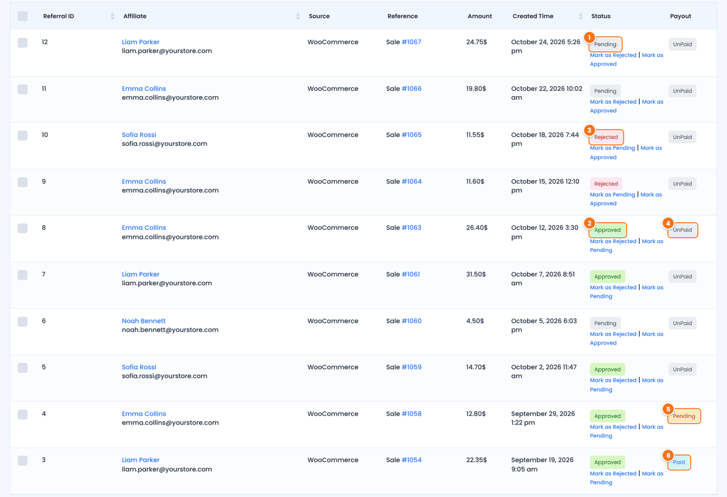Click the 31.50$ amount cell
Viewport: 727px width, 497px height.
pyautogui.click(x=476, y=275)
